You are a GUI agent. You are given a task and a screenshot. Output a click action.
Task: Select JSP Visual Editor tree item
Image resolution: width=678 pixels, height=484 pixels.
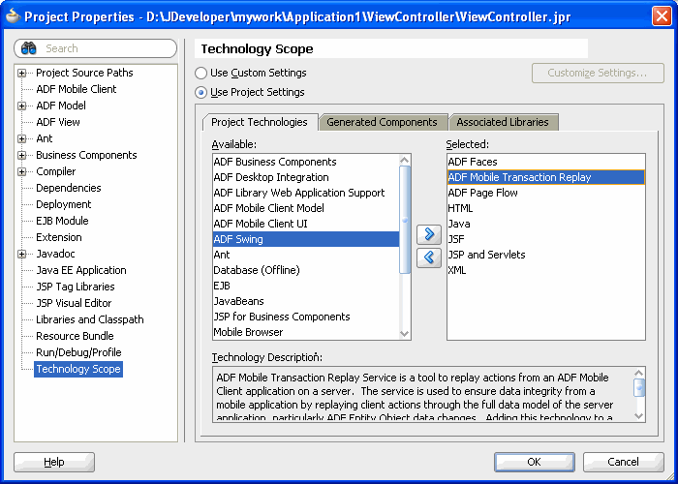click(74, 303)
